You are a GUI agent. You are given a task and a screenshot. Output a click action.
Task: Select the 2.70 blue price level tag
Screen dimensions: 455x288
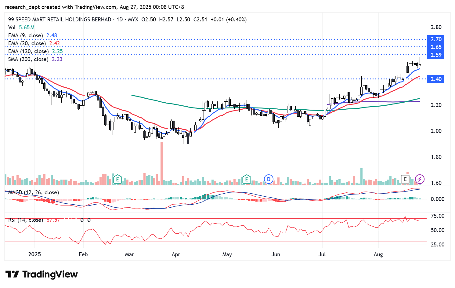click(x=436, y=39)
